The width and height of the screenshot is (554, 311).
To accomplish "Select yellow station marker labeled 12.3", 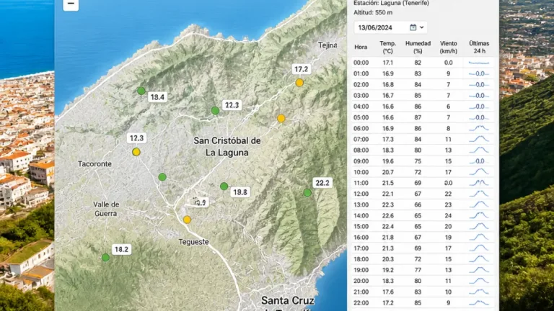I will coord(136,153).
